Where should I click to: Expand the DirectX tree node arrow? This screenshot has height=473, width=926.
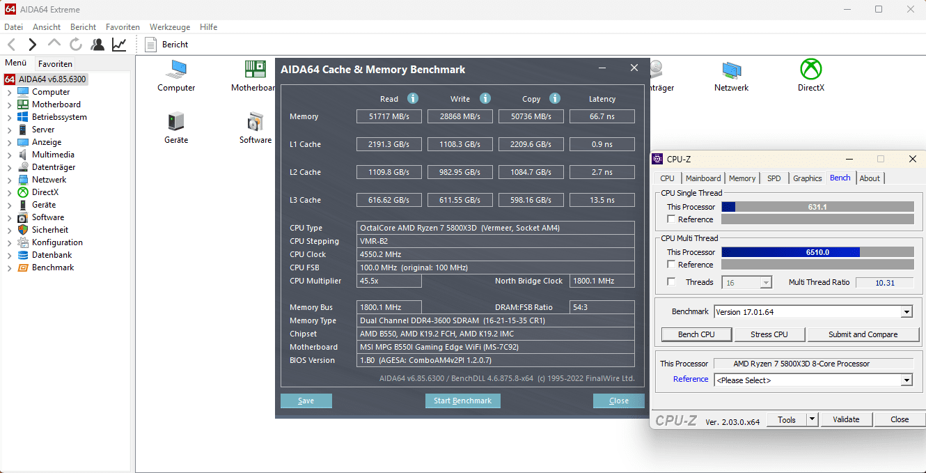(x=9, y=192)
